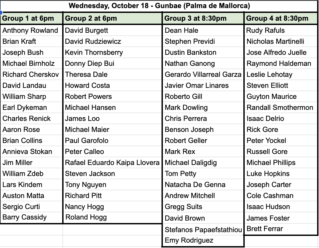319x248 pixels.
Task: Select the Gerardo Villarreal Garza cell
Action: coord(203,74)
